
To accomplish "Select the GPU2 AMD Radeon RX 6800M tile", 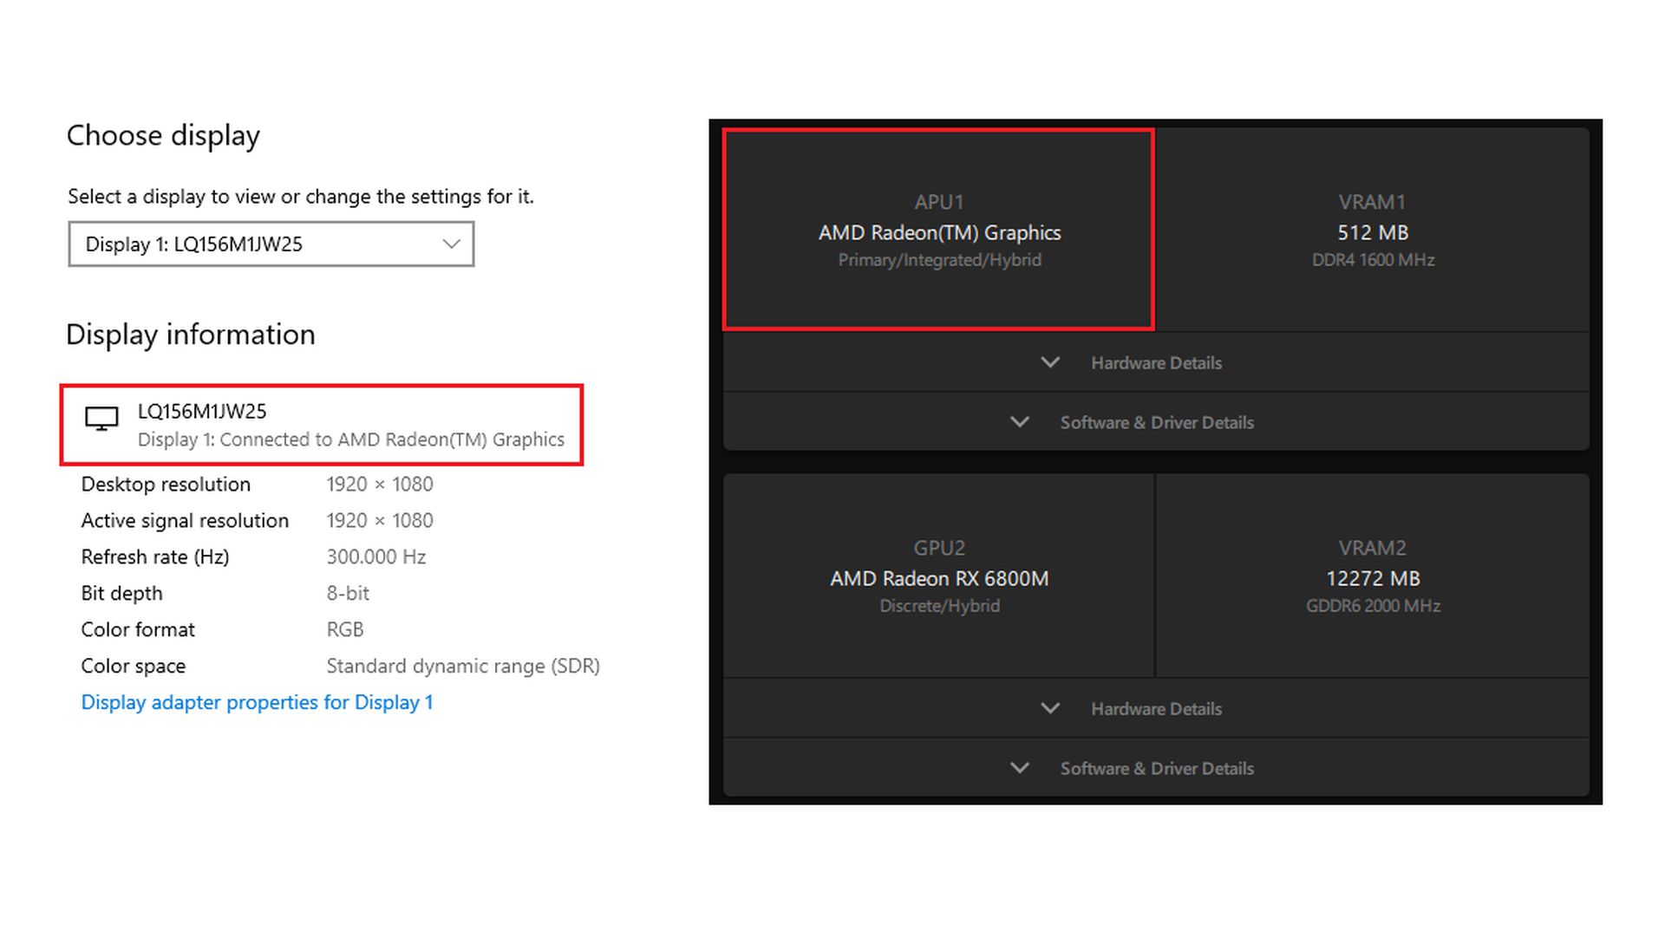I will pos(939,576).
